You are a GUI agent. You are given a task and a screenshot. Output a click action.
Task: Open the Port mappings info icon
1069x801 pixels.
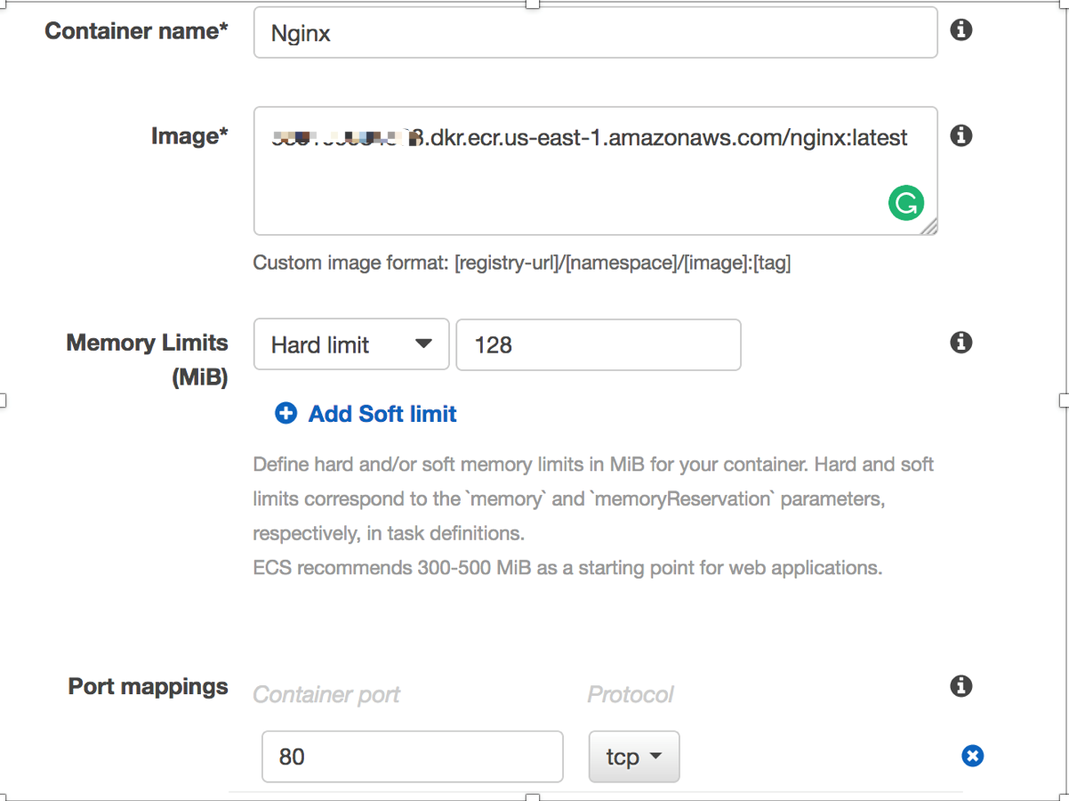[960, 686]
